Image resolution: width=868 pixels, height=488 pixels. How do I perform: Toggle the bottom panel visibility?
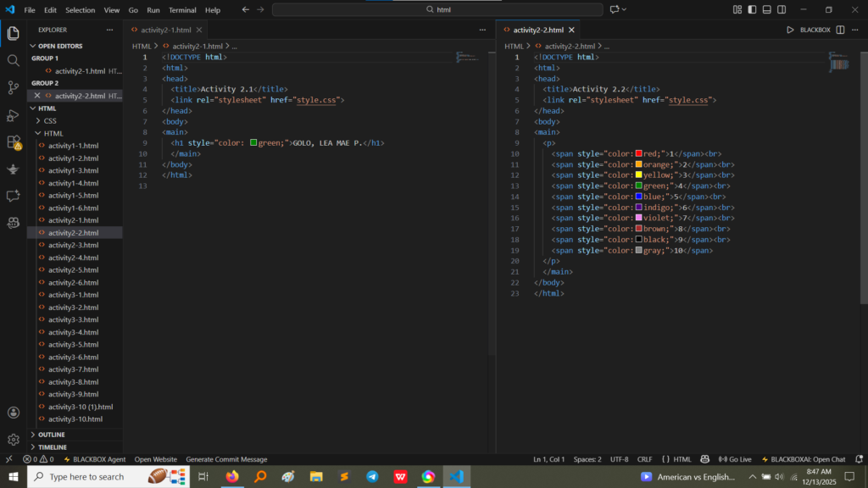coord(767,9)
